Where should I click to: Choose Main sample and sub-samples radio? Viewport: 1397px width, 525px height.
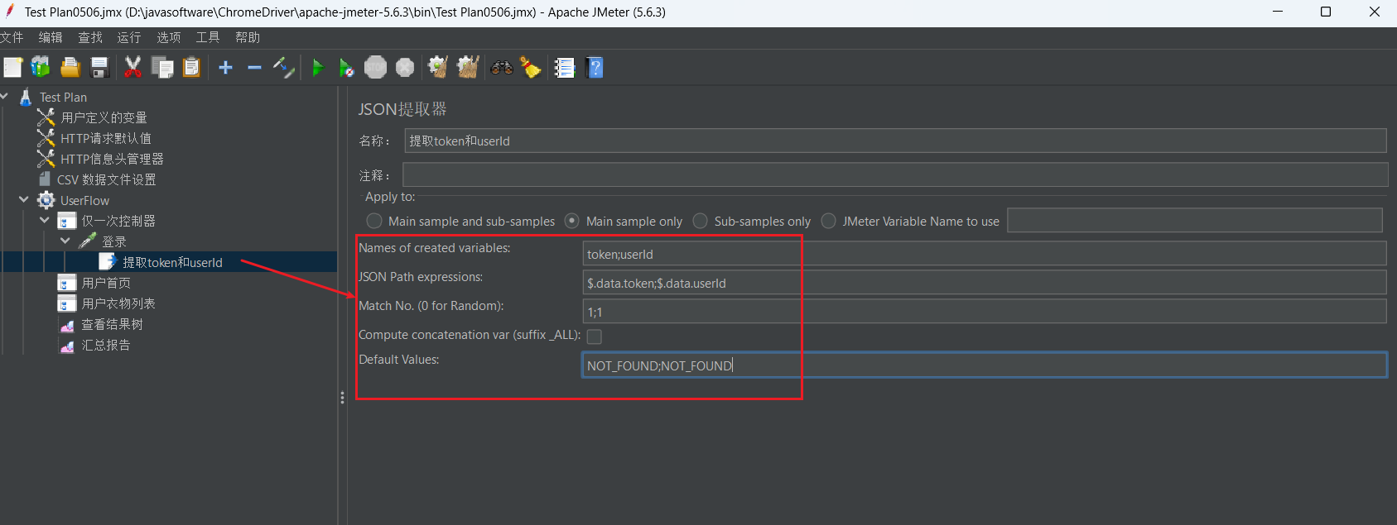click(374, 222)
